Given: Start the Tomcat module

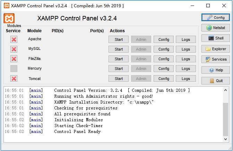Looking at the screenshot, I should tap(119, 79).
